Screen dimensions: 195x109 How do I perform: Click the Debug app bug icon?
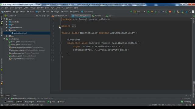156,12
